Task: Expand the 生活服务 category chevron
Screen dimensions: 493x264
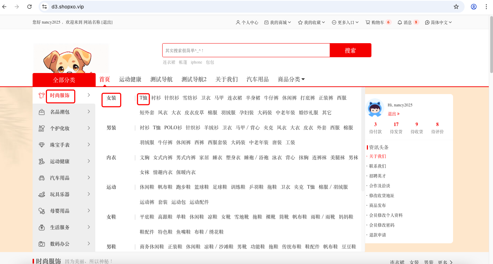Action: click(89, 227)
